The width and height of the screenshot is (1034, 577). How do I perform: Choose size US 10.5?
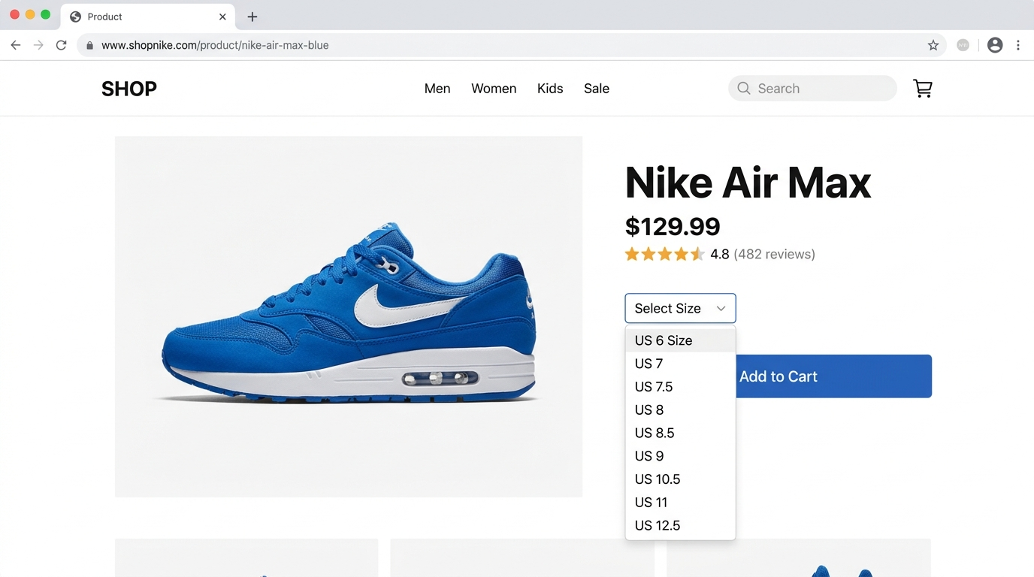pos(680,479)
